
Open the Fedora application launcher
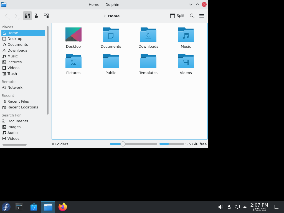(6, 207)
